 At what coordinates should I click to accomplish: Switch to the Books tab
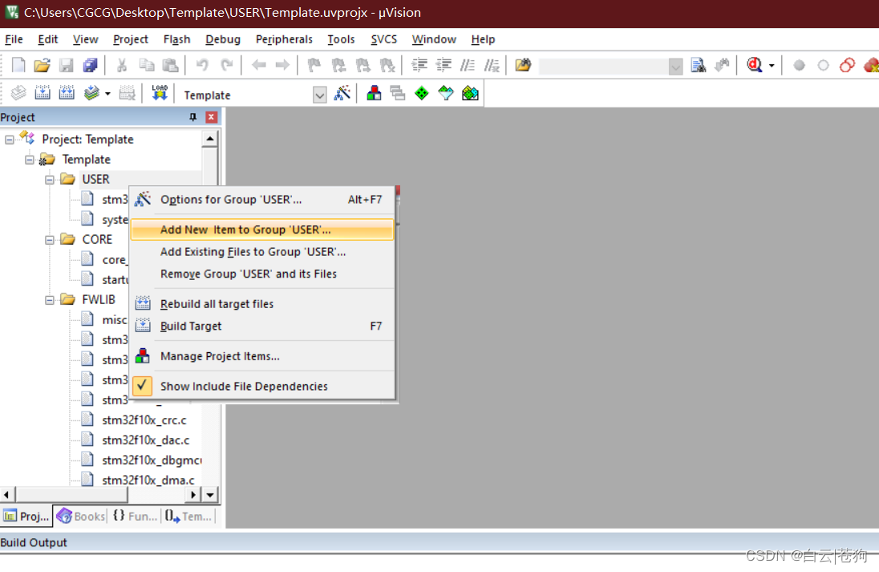(81, 516)
